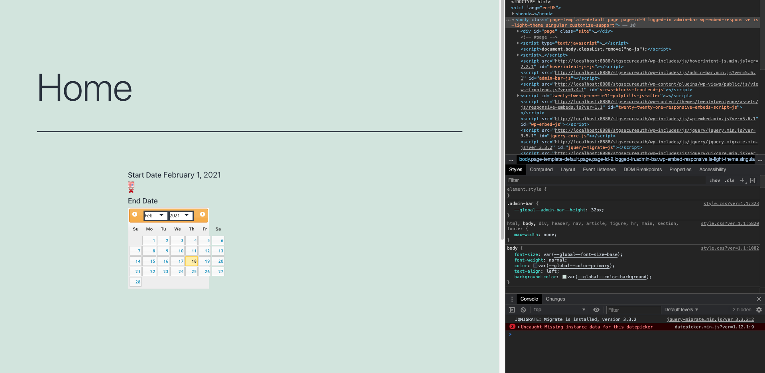
Task: Go to next month in datepicker
Action: (x=203, y=215)
